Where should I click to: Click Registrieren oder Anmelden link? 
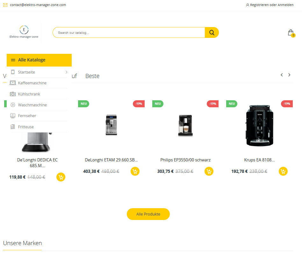[x=271, y=5]
